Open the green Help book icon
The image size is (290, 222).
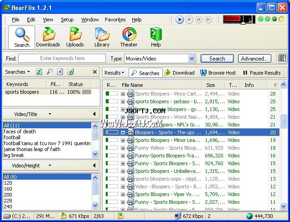point(156,34)
